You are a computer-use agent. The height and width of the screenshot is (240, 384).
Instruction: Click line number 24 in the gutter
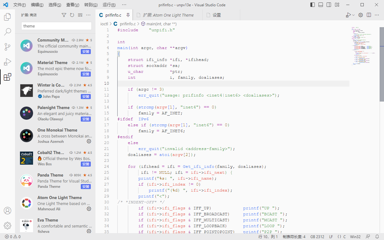106,167
